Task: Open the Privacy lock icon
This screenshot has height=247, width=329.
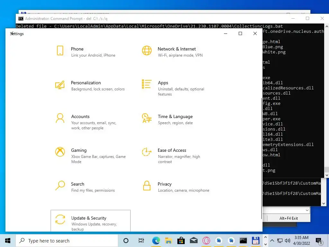Action: [x=147, y=186]
